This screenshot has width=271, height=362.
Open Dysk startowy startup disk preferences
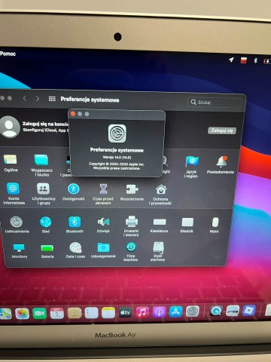(x=158, y=251)
